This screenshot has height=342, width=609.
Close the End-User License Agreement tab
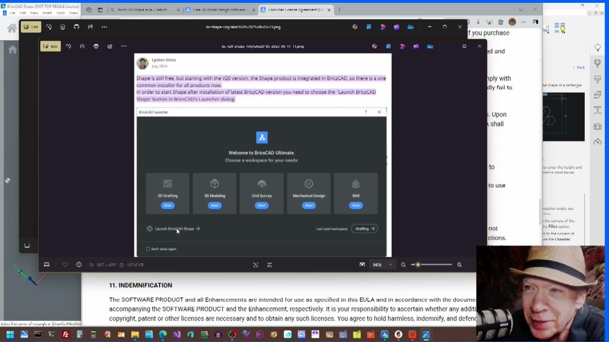click(329, 9)
